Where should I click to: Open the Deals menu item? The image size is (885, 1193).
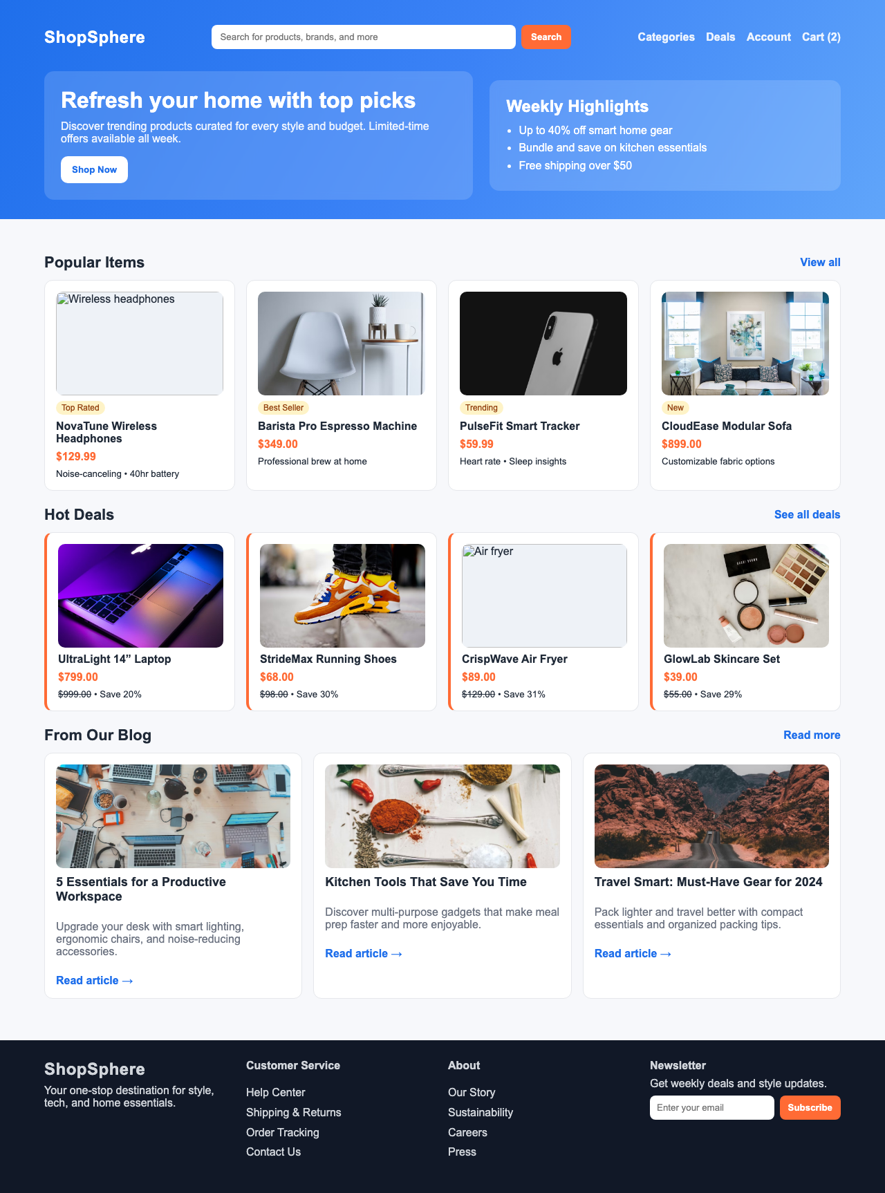coord(720,37)
